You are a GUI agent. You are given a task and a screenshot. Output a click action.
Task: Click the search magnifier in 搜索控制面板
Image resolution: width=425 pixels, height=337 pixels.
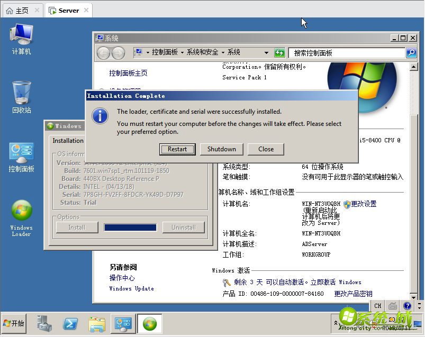410,52
